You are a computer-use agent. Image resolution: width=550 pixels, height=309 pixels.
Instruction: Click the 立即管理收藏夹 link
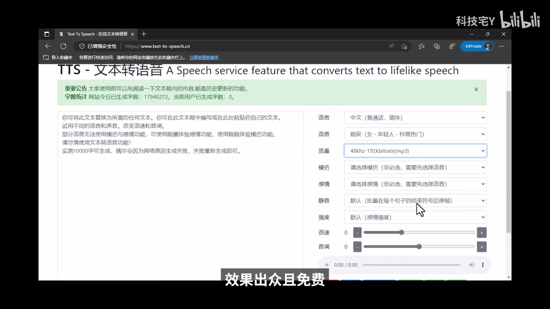[204, 58]
